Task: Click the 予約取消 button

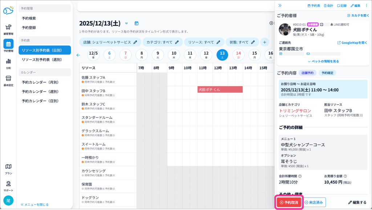Action: tap(289, 202)
